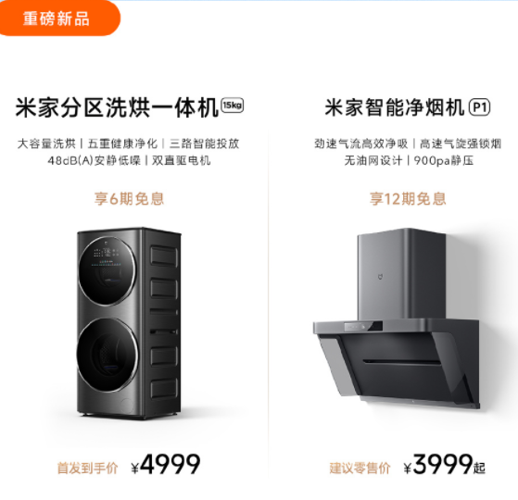Click the Mijia logo on the range hood
Image resolution: width=518 pixels, height=500 pixels.
click(x=381, y=277)
